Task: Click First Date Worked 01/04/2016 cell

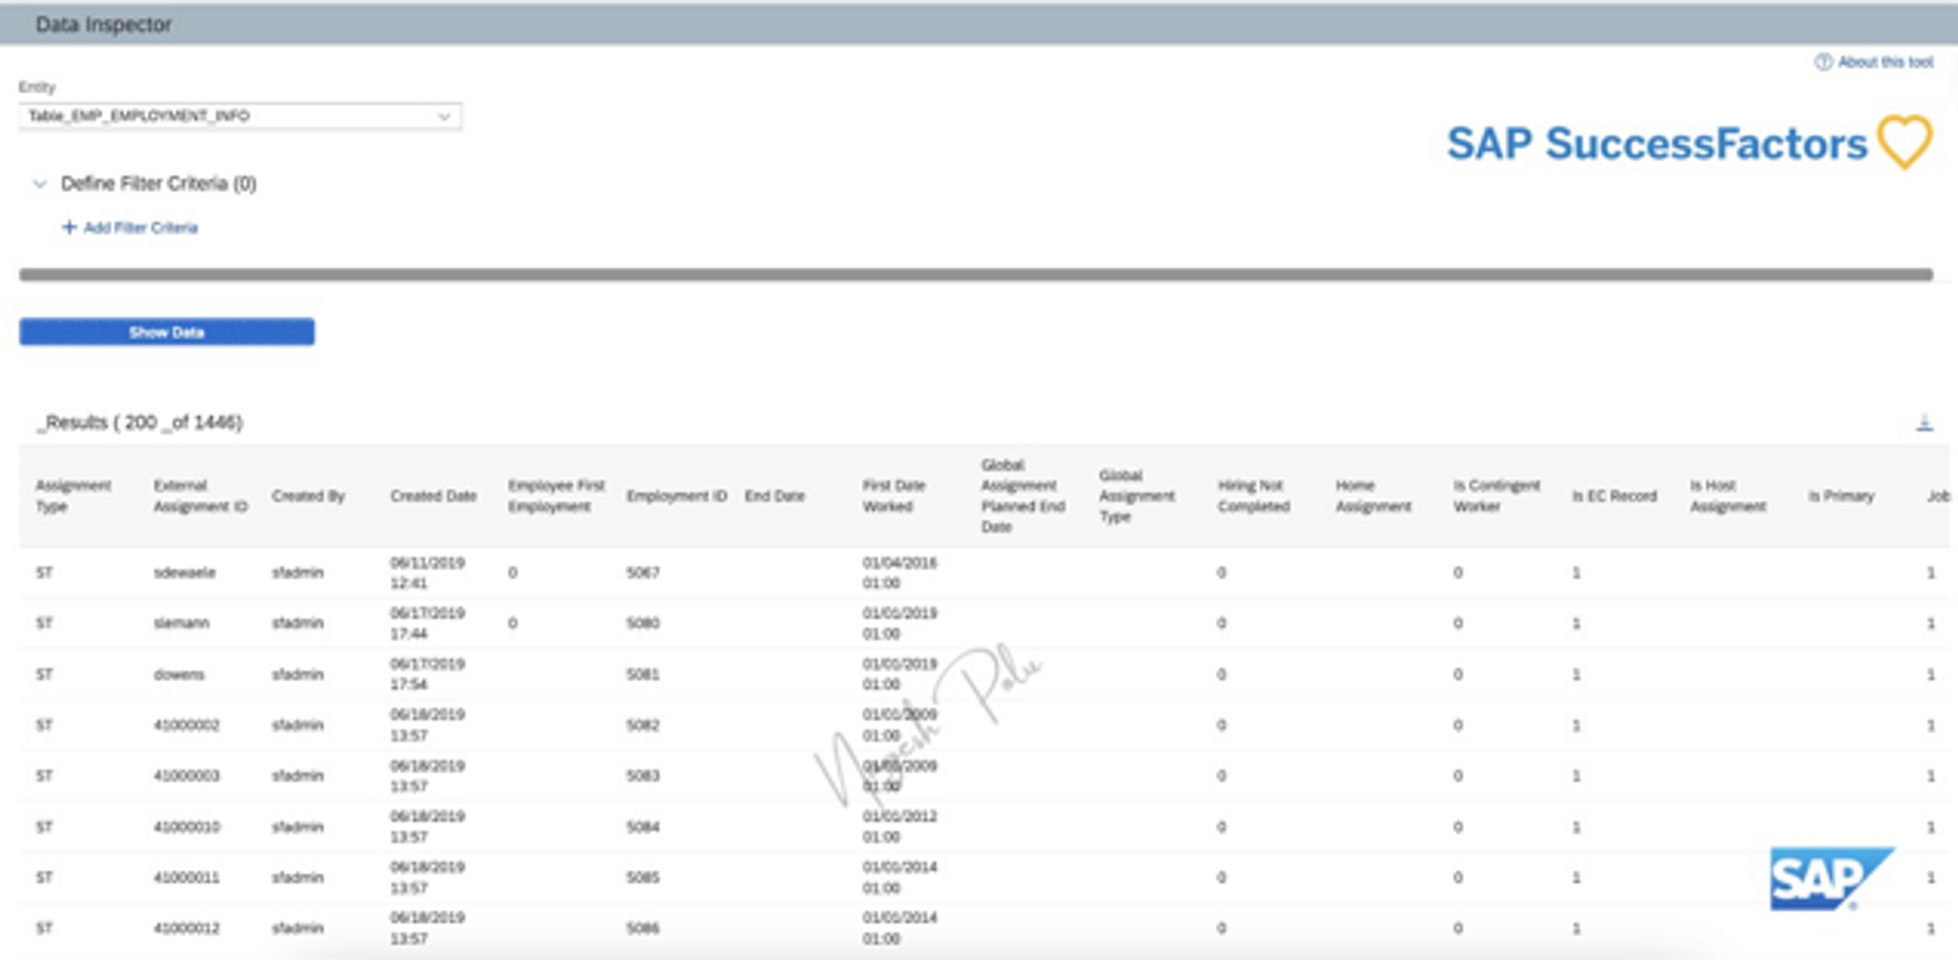Action: [900, 573]
